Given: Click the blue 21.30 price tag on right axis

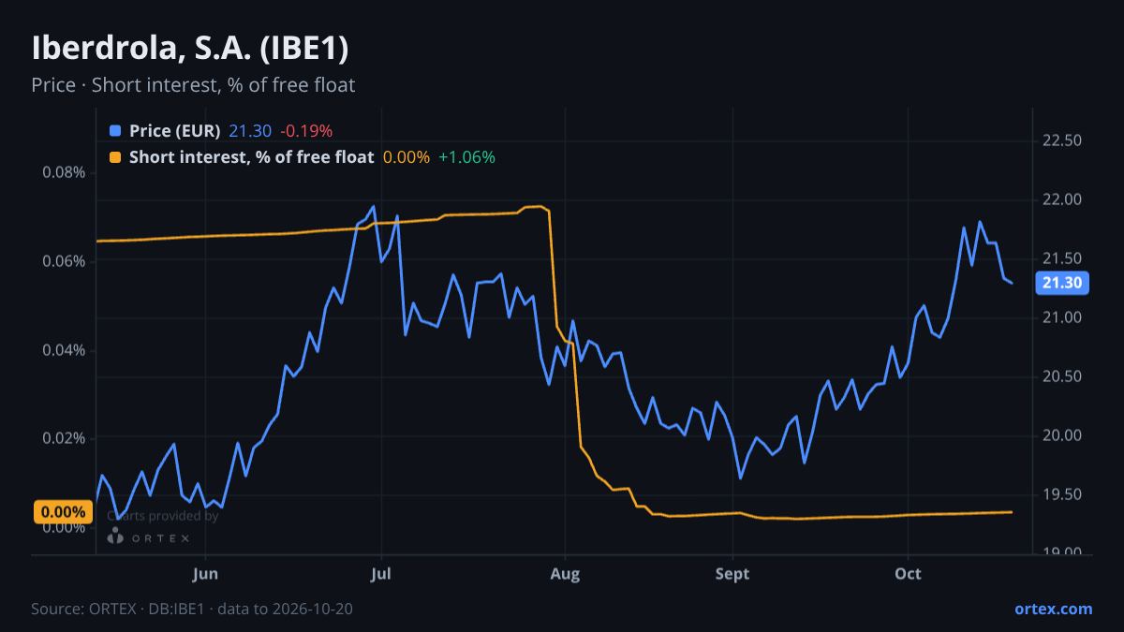Looking at the screenshot, I should point(1061,283).
